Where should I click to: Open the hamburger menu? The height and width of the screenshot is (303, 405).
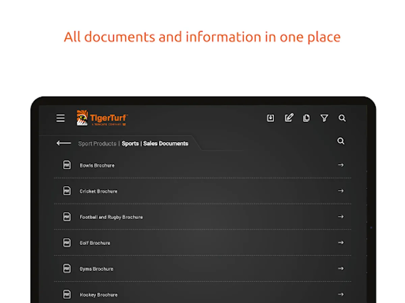(60, 118)
